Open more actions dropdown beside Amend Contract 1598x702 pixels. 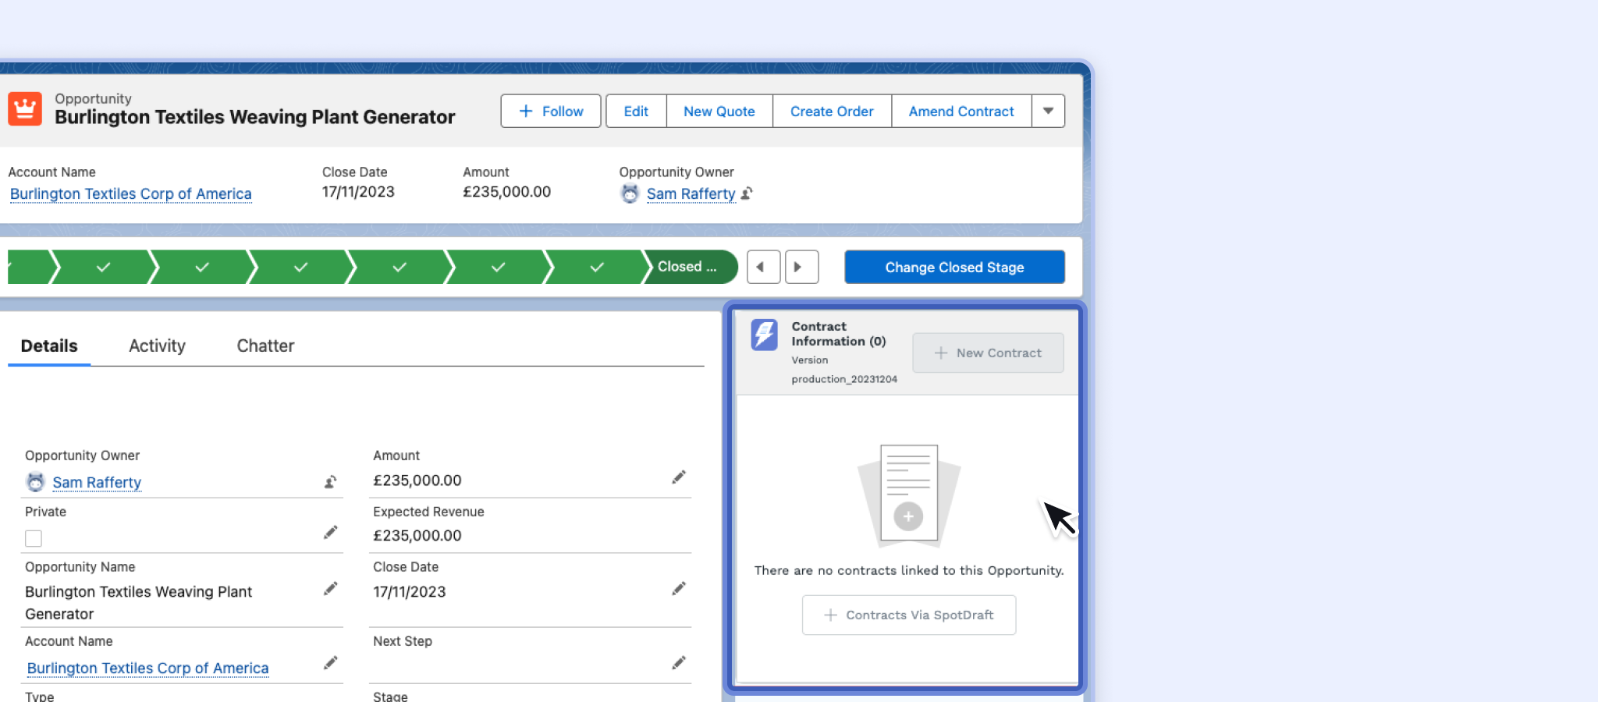(1049, 111)
